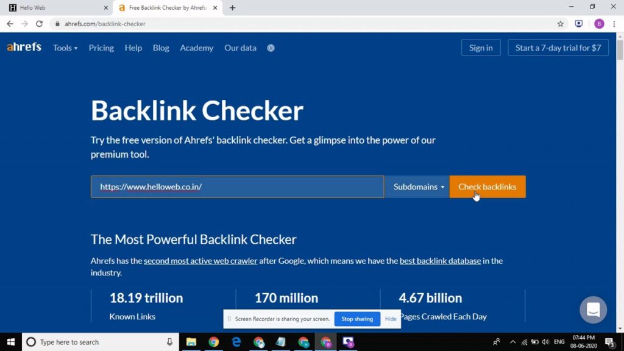Viewport: 624px width, 351px height.
Task: Open the best backlink database link
Action: [440, 261]
